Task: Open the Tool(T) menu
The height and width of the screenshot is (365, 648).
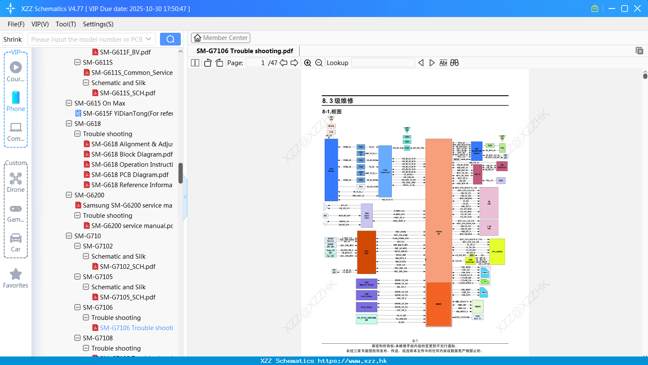Action: pyautogui.click(x=66, y=24)
